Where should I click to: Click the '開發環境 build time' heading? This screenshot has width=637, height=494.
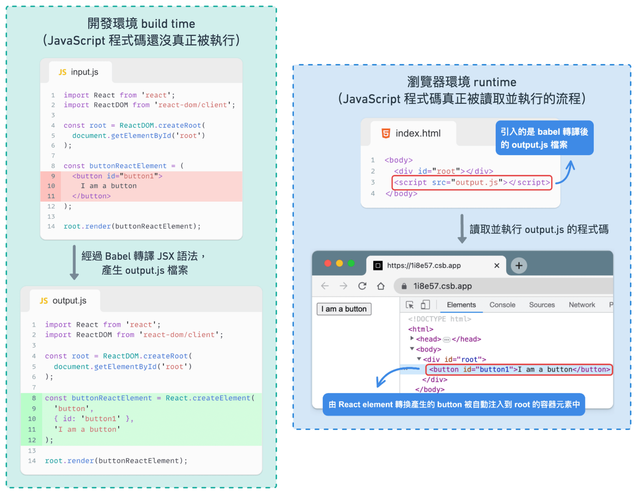(141, 24)
